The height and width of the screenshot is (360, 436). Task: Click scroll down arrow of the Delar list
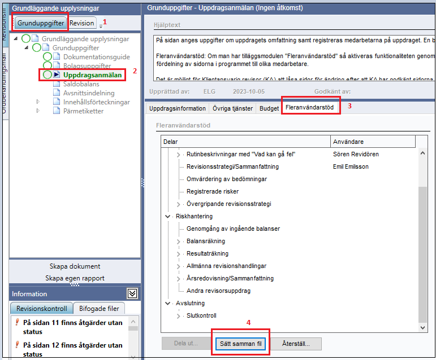pos(422,327)
